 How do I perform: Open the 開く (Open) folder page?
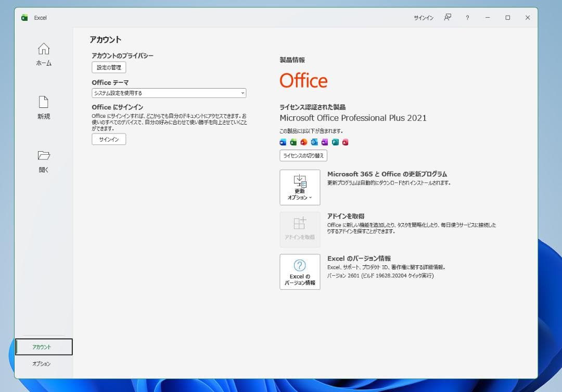click(44, 162)
